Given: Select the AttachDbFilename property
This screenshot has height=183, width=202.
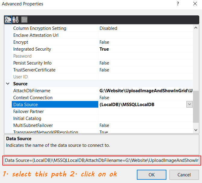Looking at the screenshot, I should tap(32, 91).
